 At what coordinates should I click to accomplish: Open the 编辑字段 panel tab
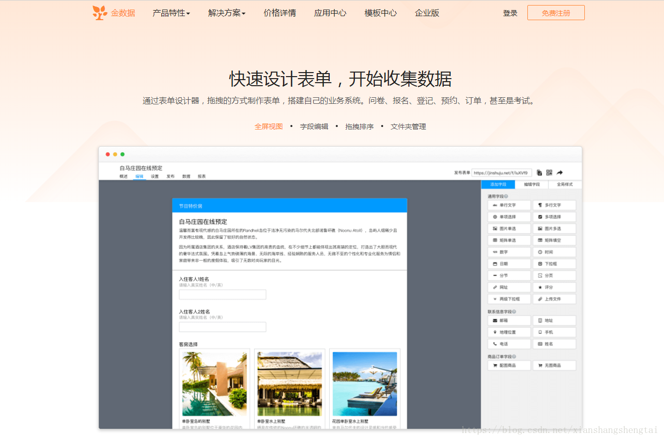coord(532,184)
